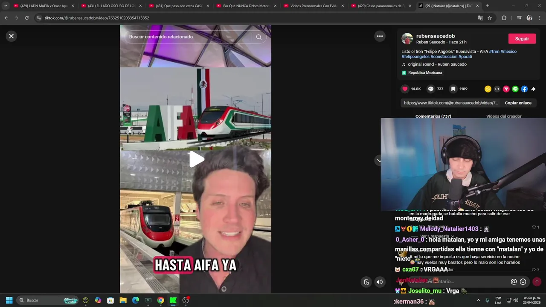The height and width of the screenshot is (307, 546).
Task: Toggle mute with the speaker icon
Action: pyautogui.click(x=379, y=282)
